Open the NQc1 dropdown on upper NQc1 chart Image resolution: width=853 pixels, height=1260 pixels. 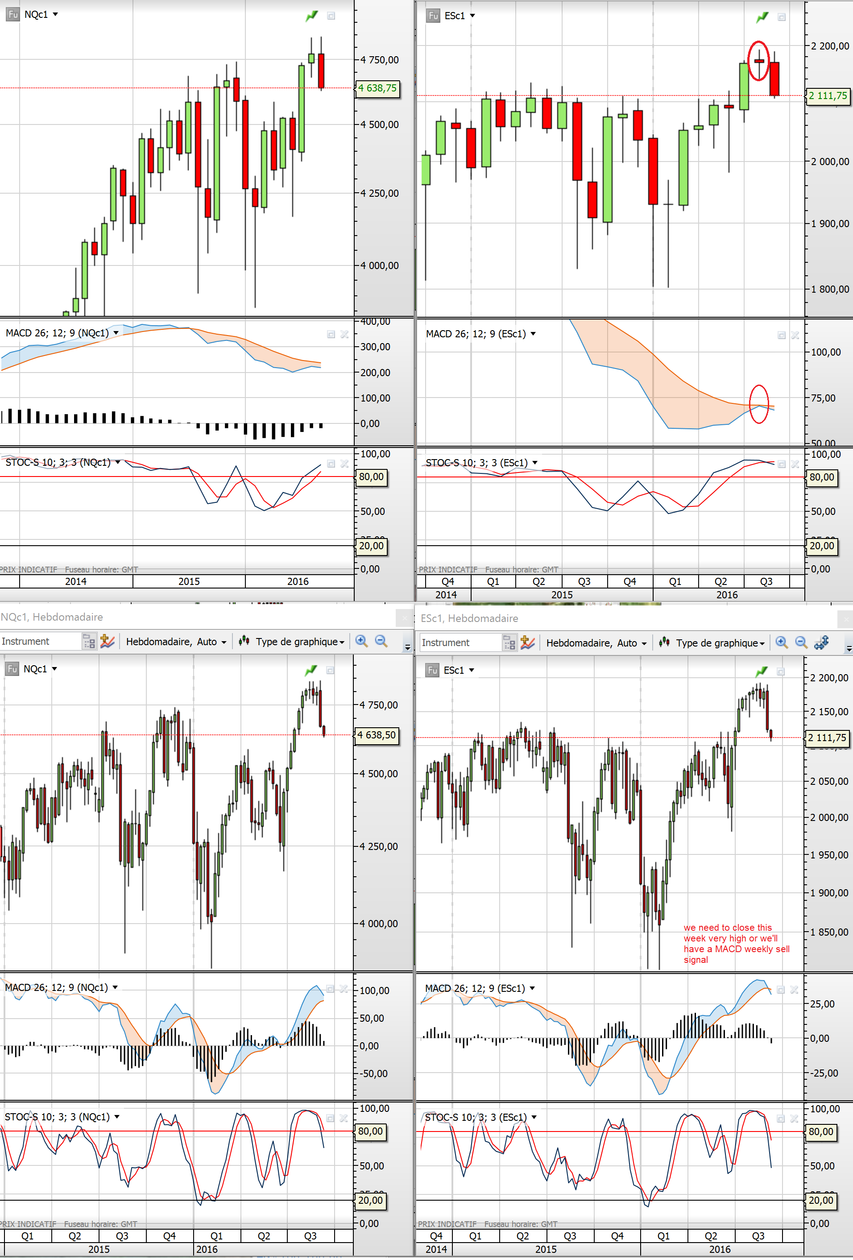click(55, 15)
